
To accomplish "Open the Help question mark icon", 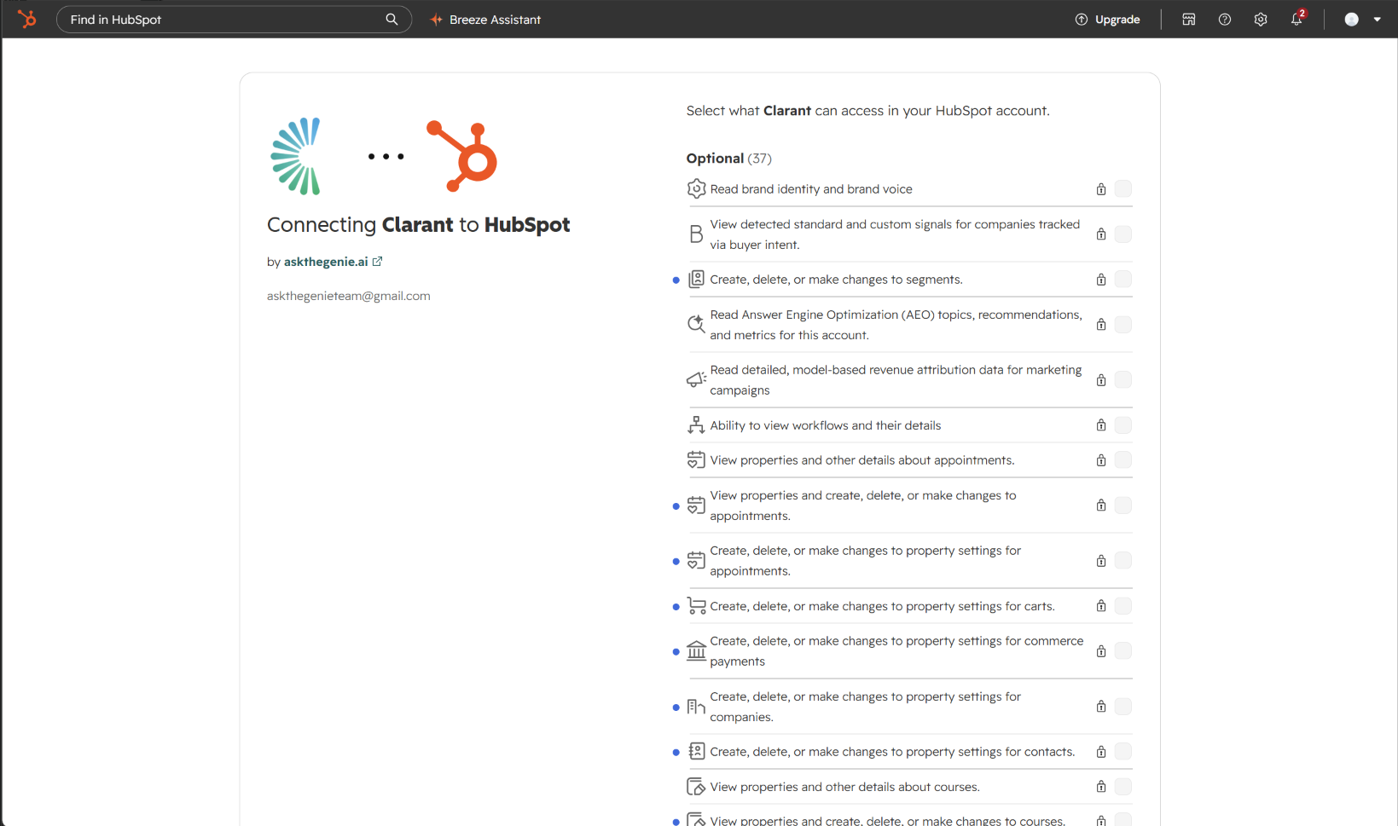I will coord(1225,19).
